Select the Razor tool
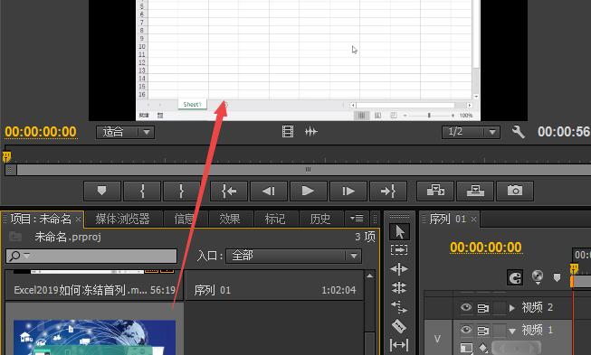Image resolution: width=591 pixels, height=355 pixels. (x=399, y=326)
